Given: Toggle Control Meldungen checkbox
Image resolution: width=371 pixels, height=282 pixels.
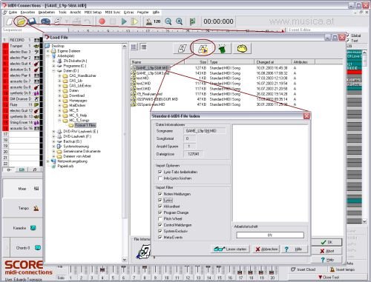Looking at the screenshot, I should 160,225.
